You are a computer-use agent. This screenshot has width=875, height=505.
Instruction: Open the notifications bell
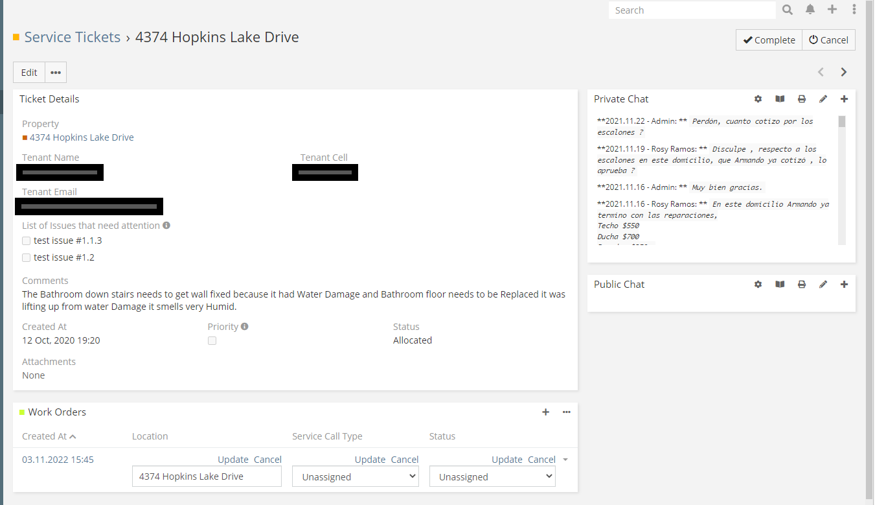point(810,10)
